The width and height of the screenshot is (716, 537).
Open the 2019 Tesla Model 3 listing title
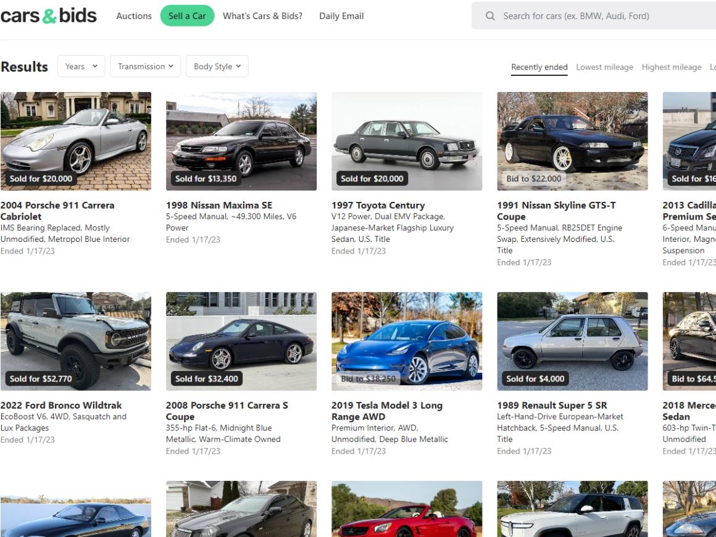tap(386, 411)
